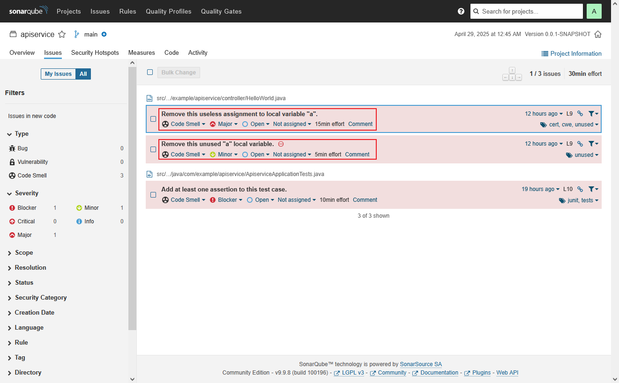
Task: Open the Activity tab
Action: [198, 53]
